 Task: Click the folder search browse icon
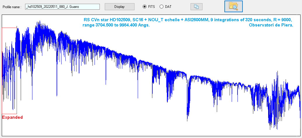pyautogui.click(x=233, y=6)
